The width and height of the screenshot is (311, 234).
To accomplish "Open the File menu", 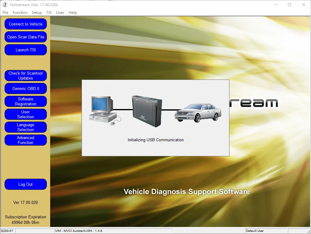I will tap(5, 13).
